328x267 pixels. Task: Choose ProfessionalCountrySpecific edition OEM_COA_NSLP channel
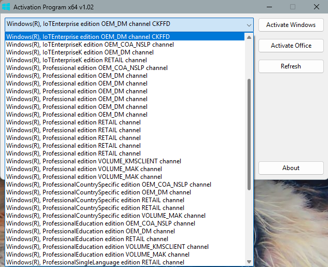coord(125,185)
